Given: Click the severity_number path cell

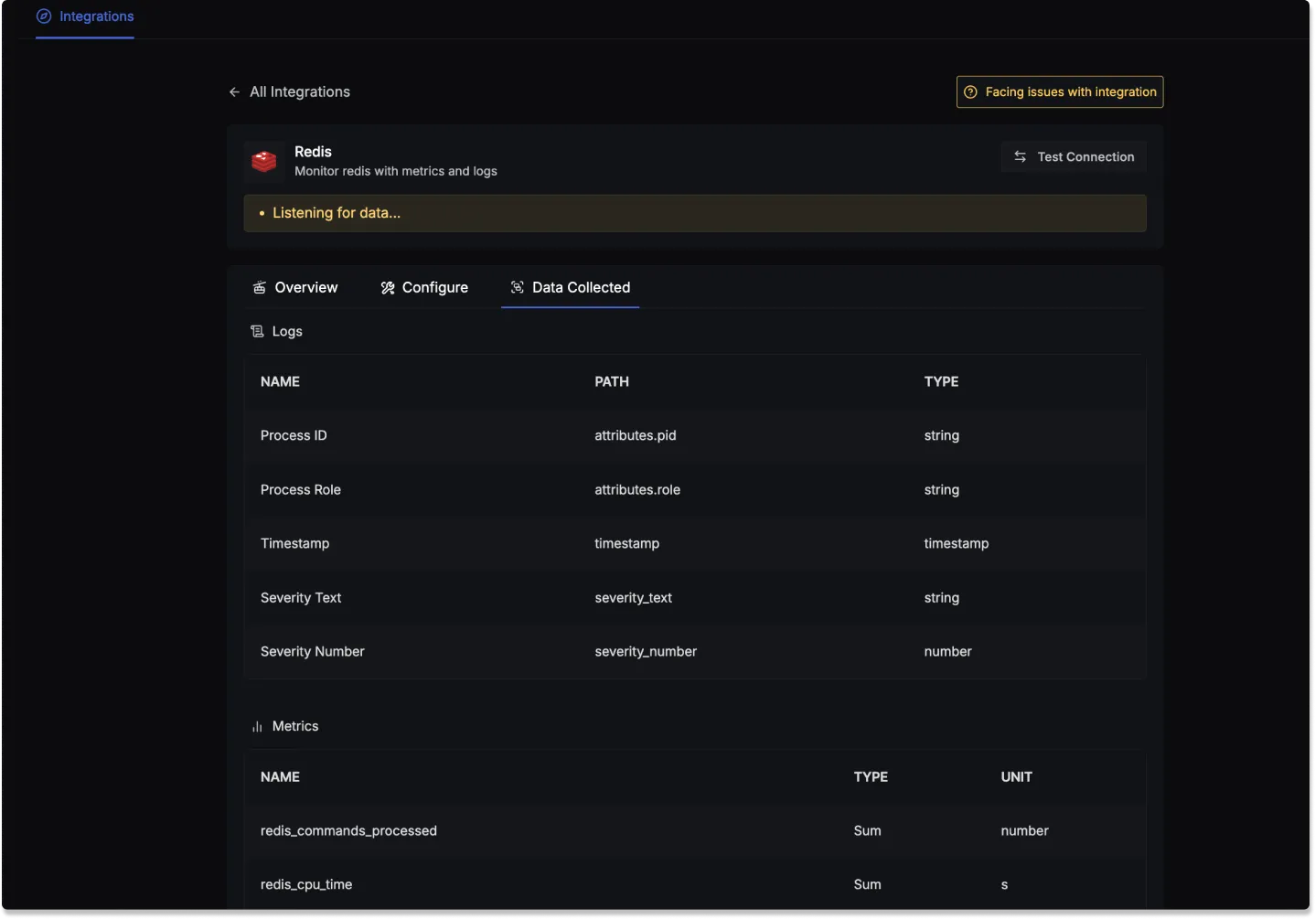Looking at the screenshot, I should [x=646, y=652].
